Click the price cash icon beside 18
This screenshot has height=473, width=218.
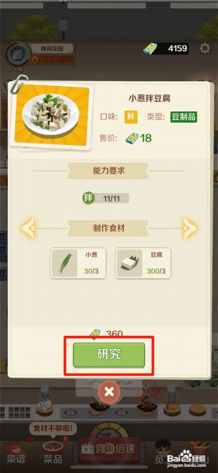(x=132, y=138)
